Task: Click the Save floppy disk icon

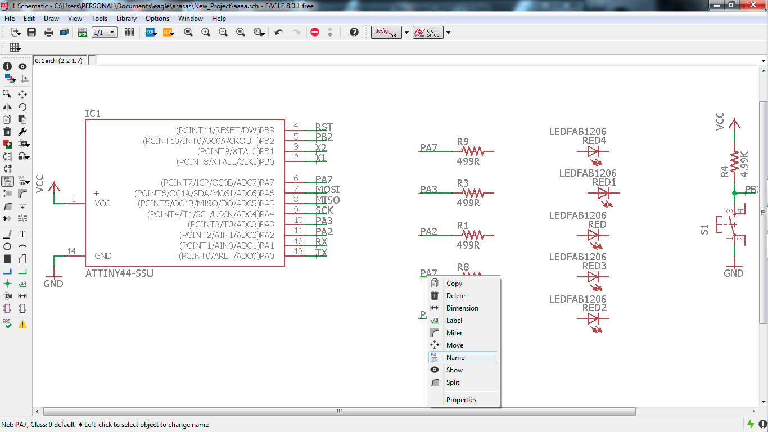Action: click(x=31, y=32)
